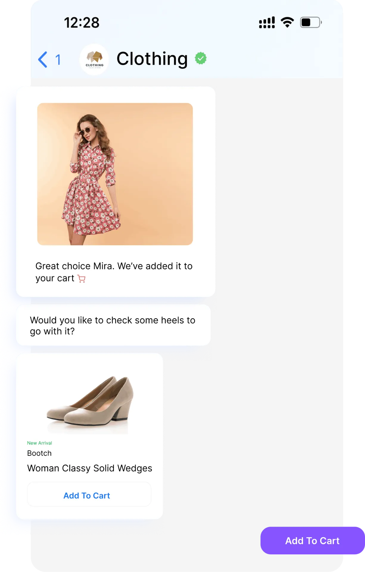Viewport: 365px width, 572px height.
Task: Open the Clothing store logo avatar
Action: click(94, 60)
